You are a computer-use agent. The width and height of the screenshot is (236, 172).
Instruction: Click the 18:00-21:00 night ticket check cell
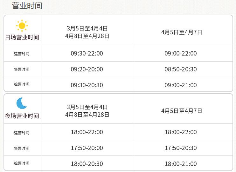click(x=181, y=164)
